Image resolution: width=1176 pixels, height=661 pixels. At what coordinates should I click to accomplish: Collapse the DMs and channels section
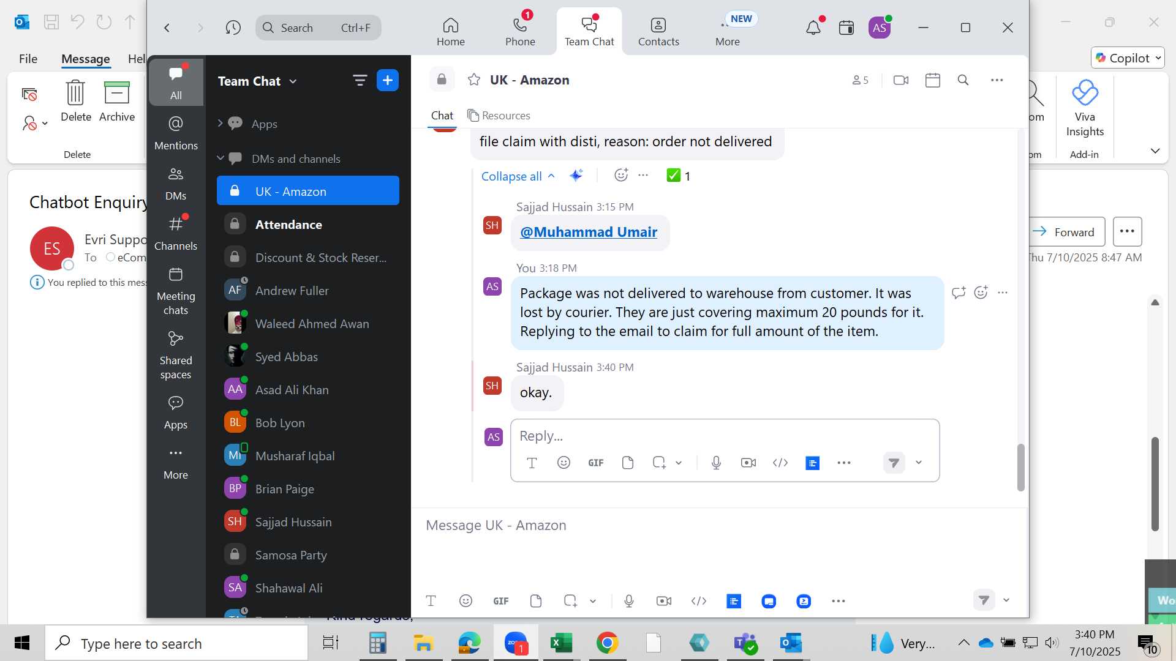[x=220, y=158]
